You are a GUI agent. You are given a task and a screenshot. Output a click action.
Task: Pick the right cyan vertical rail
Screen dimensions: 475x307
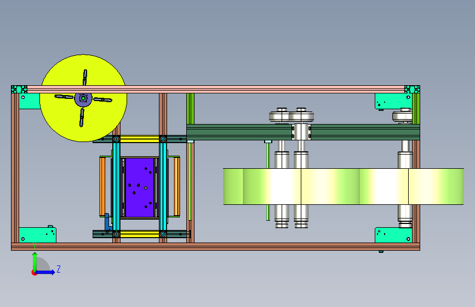(163, 186)
